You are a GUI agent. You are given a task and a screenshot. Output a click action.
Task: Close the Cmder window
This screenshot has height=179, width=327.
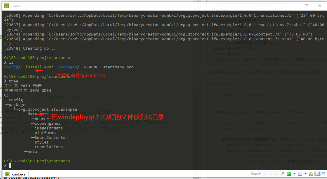click(320, 6)
